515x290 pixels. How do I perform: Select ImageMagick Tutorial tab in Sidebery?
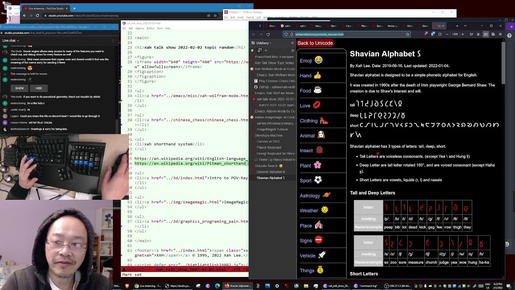273,130
